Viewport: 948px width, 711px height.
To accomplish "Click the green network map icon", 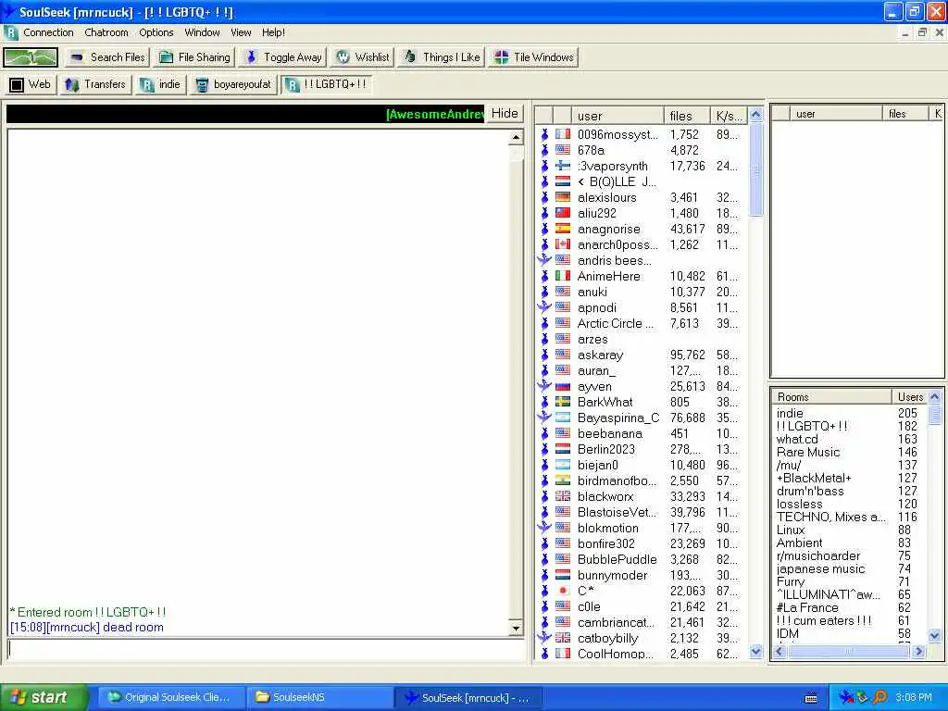I will (x=31, y=57).
